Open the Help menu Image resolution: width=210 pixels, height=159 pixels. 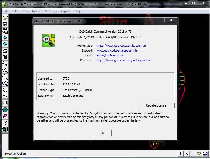[x=78, y=11]
